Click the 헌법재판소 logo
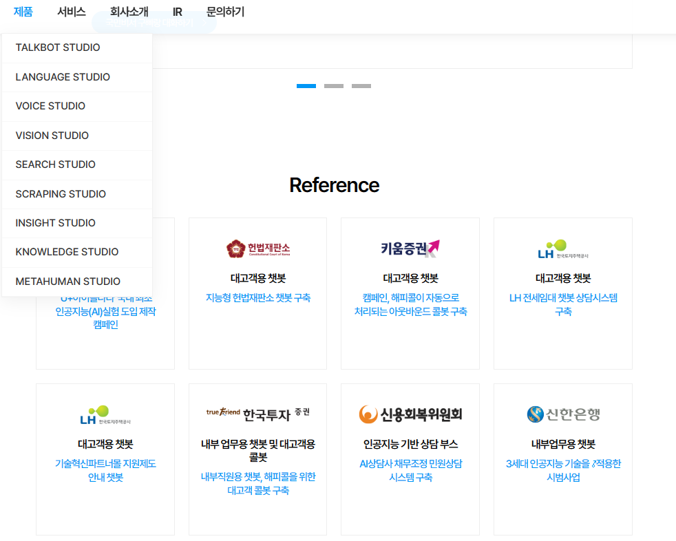This screenshot has width=676, height=541. pyautogui.click(x=258, y=248)
